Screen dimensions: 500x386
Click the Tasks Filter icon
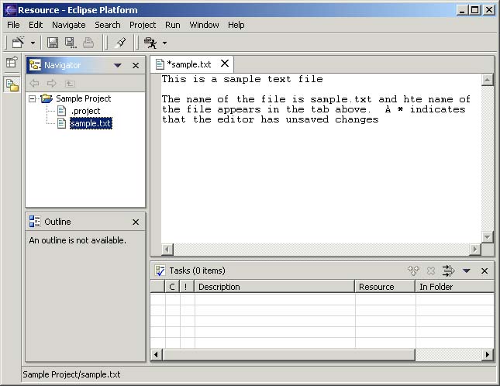tap(448, 271)
